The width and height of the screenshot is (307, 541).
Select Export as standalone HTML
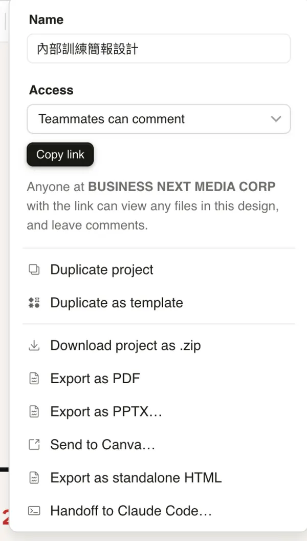pyautogui.click(x=136, y=478)
